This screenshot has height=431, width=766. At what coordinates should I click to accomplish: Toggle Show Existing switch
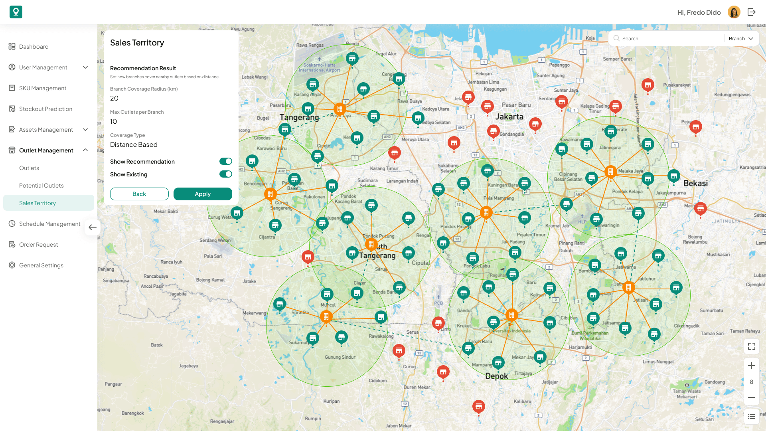pos(226,174)
